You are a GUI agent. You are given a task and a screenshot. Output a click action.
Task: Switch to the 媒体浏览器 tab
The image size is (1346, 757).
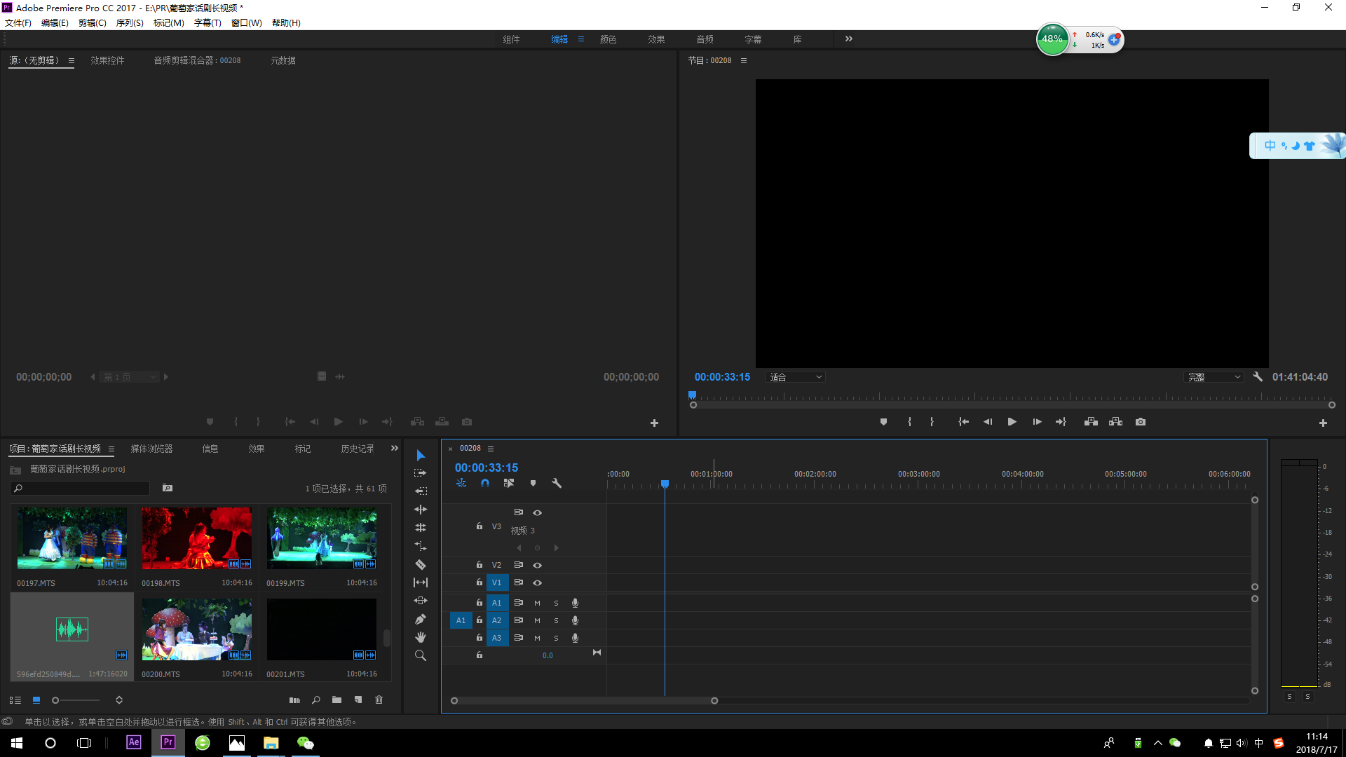tap(151, 449)
